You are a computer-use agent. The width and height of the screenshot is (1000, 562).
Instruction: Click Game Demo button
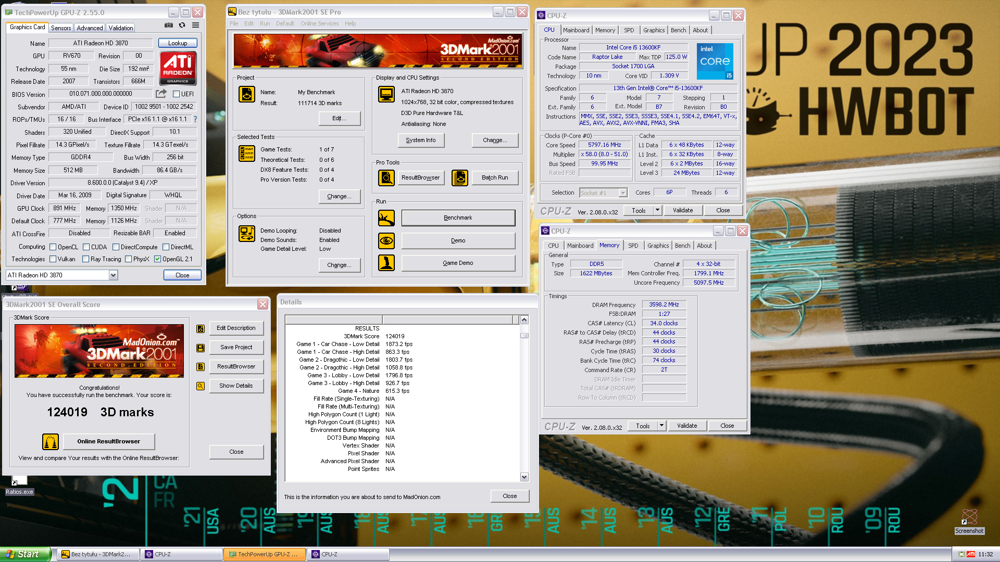pyautogui.click(x=458, y=263)
